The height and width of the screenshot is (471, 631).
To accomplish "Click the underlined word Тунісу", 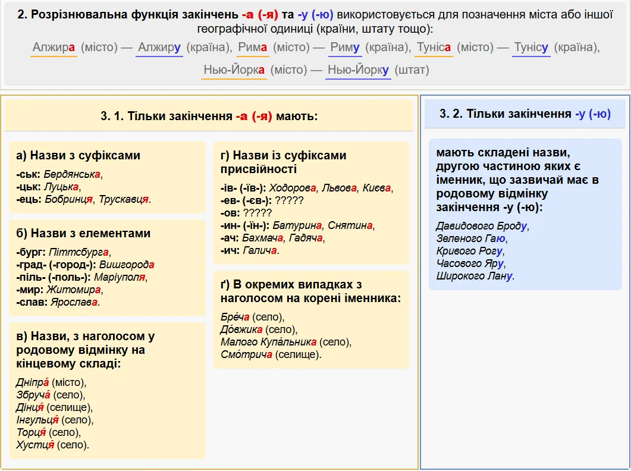I will (x=531, y=48).
